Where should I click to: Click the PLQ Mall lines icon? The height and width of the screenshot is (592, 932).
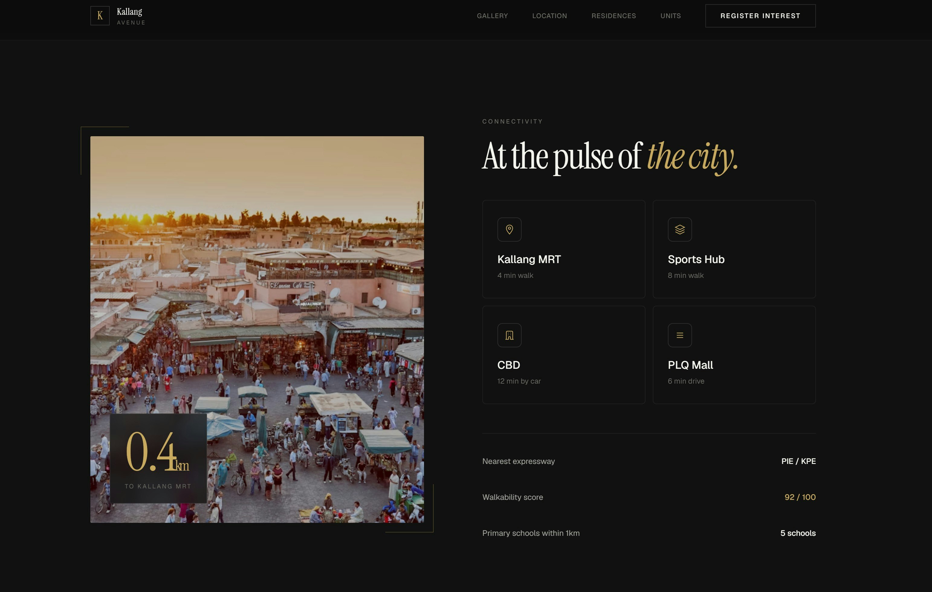(x=680, y=335)
